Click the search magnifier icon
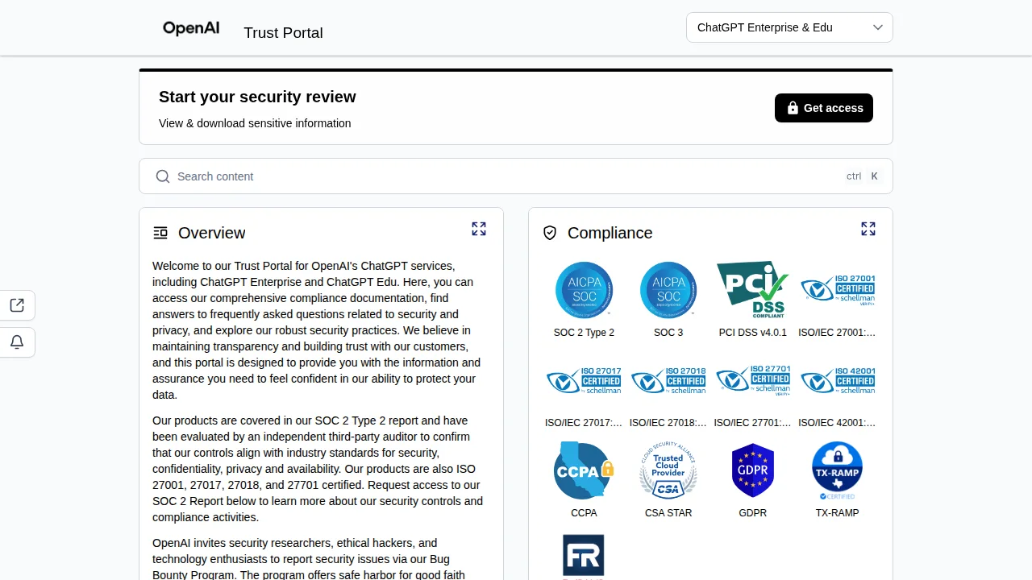The height and width of the screenshot is (580, 1032). tap(163, 176)
